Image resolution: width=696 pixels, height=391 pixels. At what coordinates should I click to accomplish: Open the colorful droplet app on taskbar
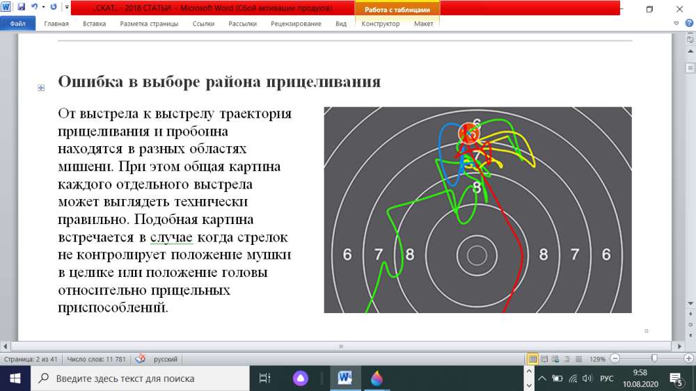point(377,378)
